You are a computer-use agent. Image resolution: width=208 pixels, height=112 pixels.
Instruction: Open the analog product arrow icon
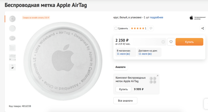(157, 76)
